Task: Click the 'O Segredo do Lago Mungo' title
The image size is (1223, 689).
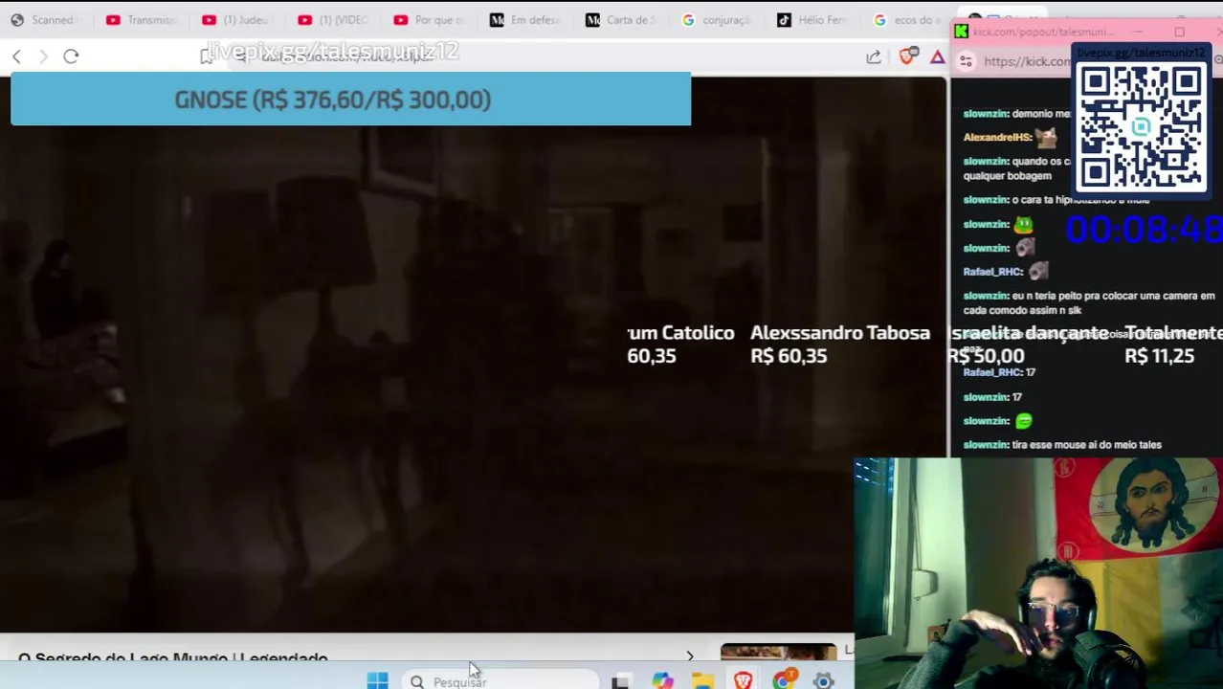Action: click(173, 658)
